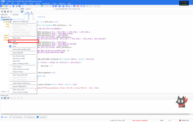Image resolution: width=193 pixels, height=122 pixels.
Task: Select Build in the context menu
Action: 23,41
